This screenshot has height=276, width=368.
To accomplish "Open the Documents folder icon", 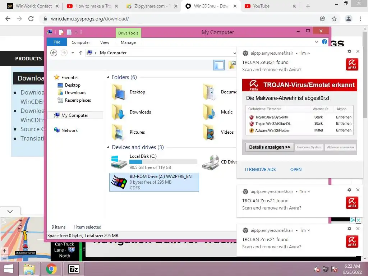I will [x=210, y=92].
